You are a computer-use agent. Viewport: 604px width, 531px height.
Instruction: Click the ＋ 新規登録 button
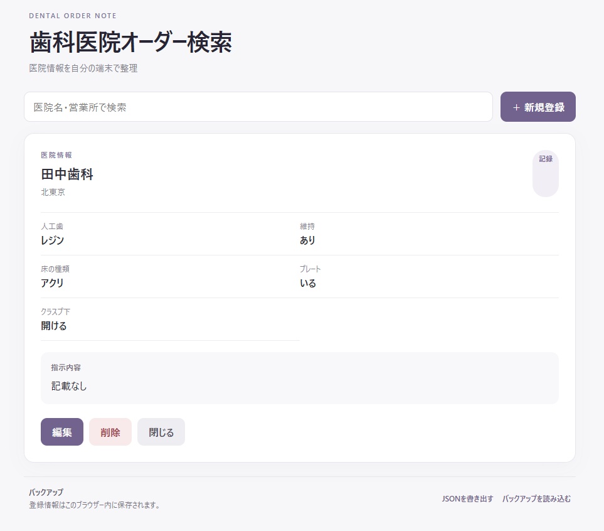pyautogui.click(x=538, y=107)
